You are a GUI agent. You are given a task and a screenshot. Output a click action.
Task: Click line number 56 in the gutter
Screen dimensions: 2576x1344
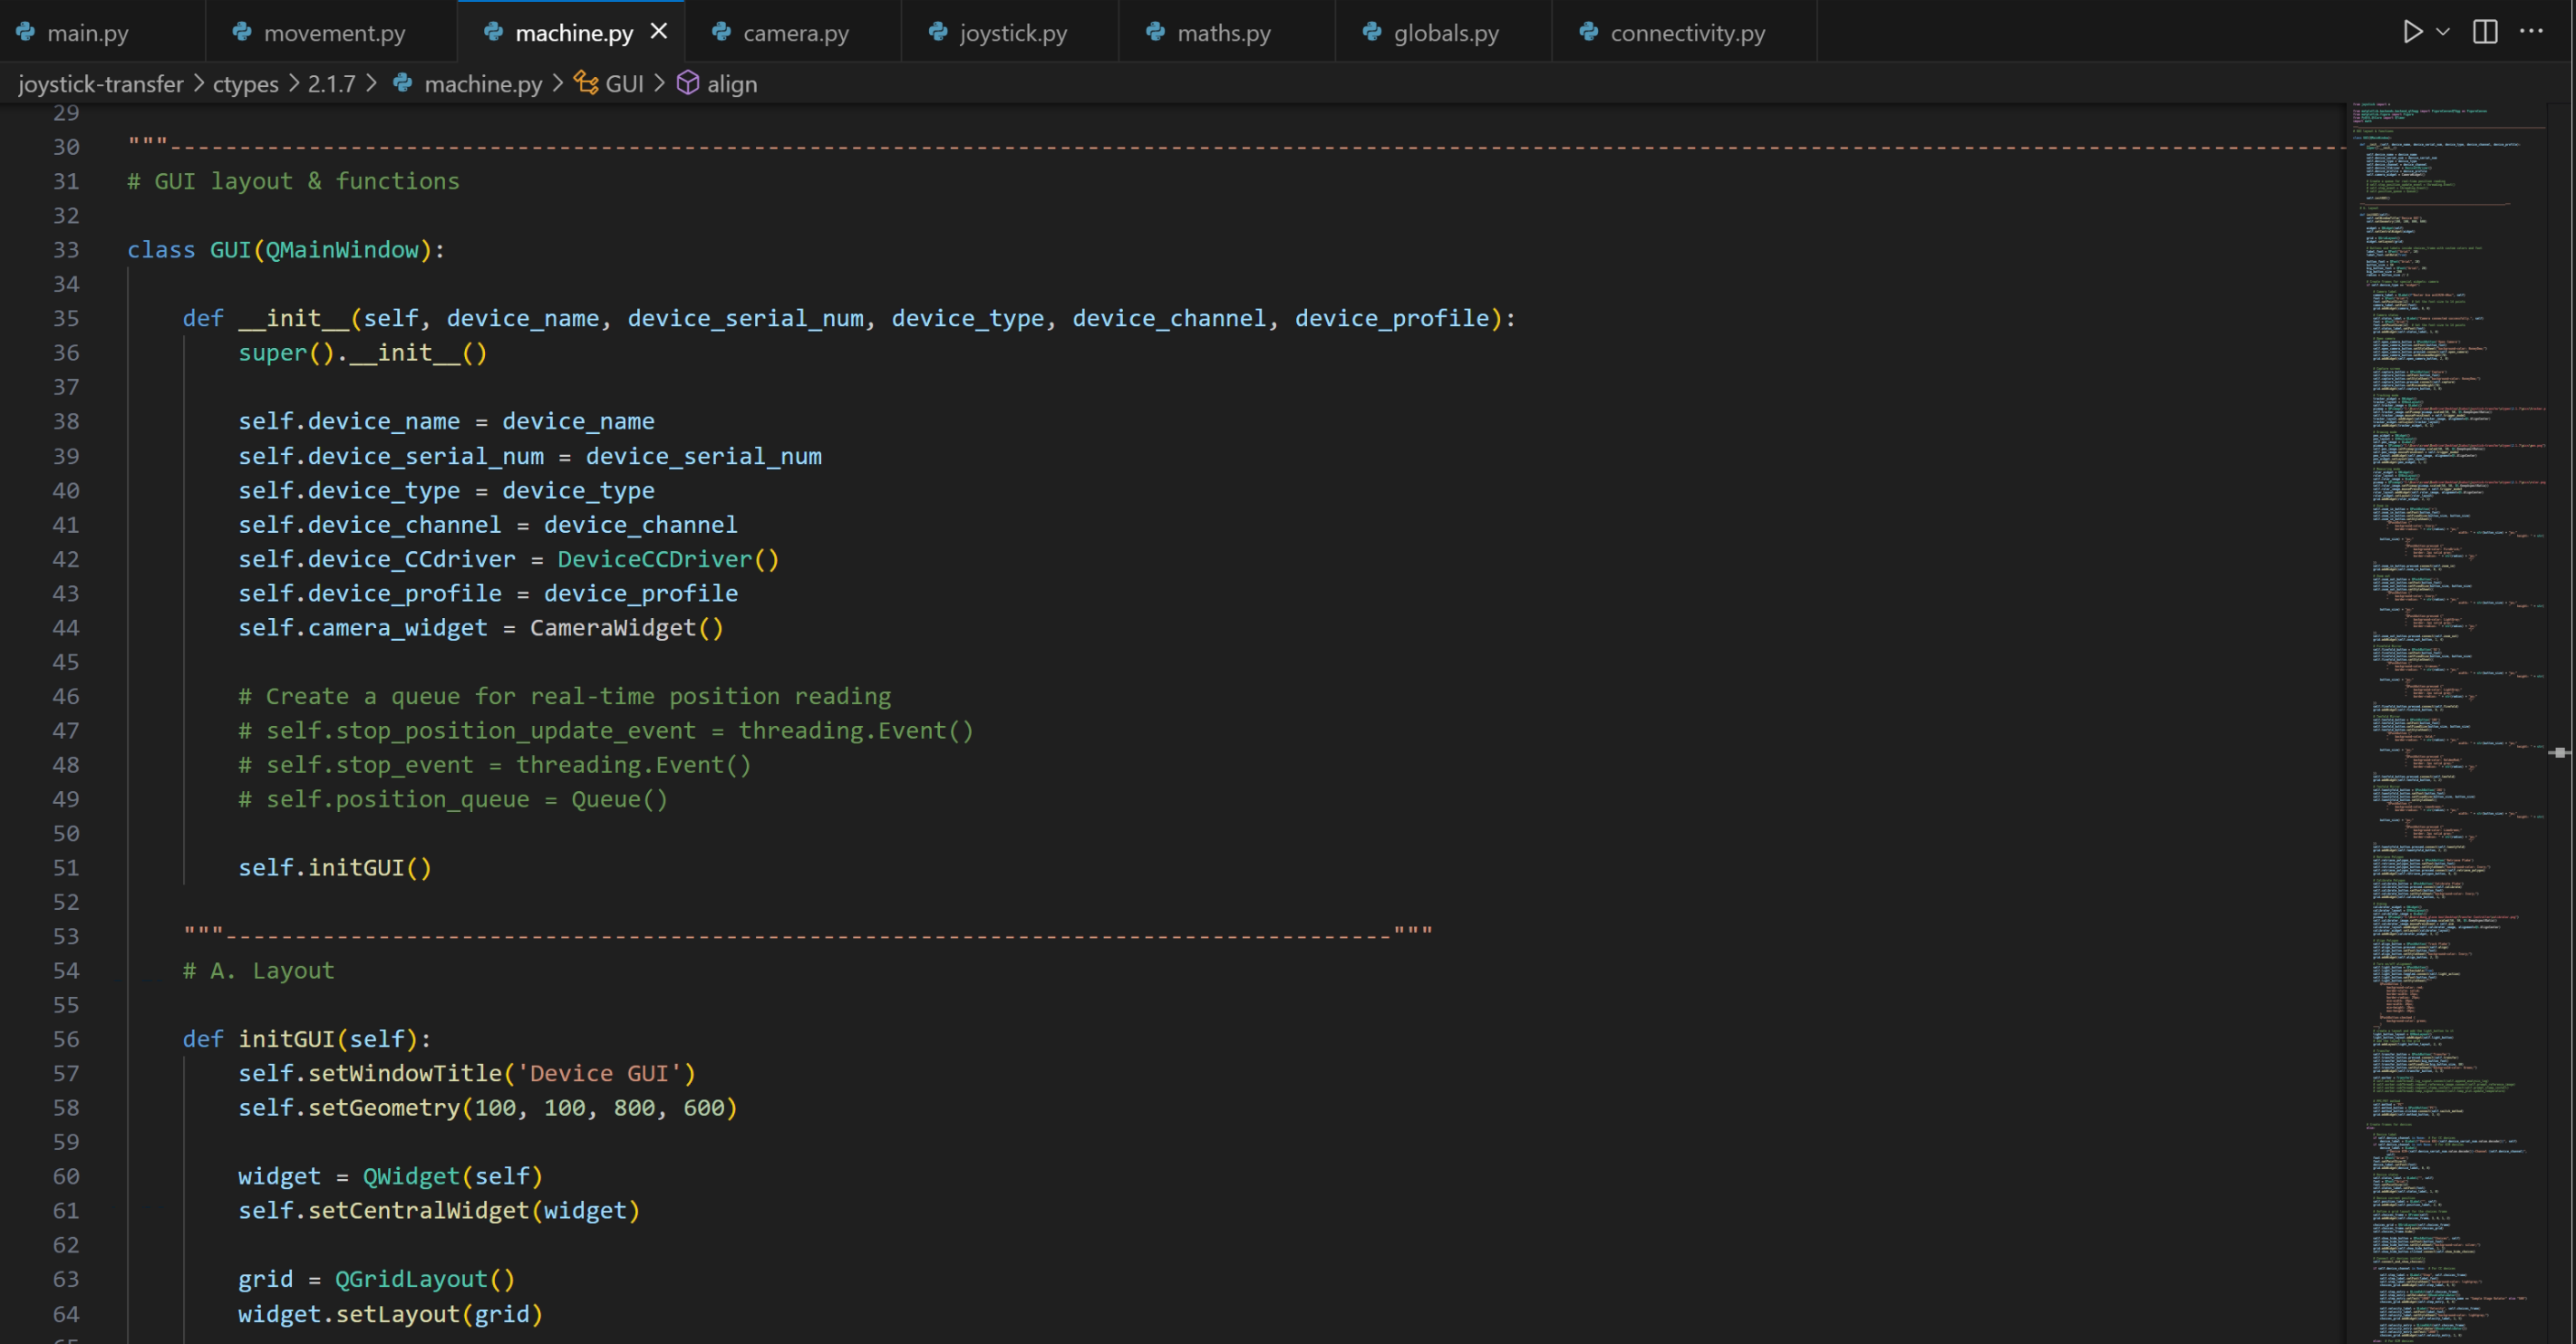coord(66,1039)
